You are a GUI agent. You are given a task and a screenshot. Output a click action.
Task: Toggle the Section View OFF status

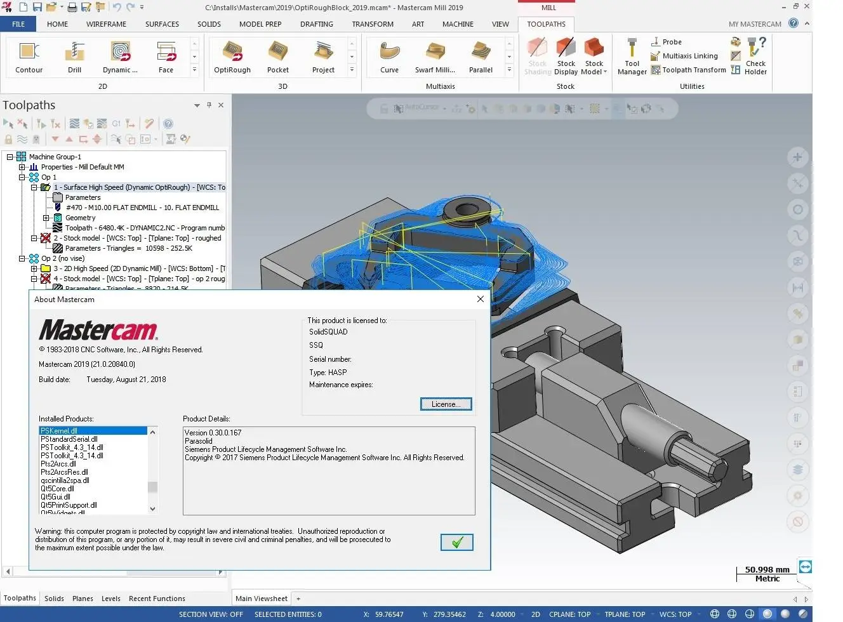coord(211,614)
